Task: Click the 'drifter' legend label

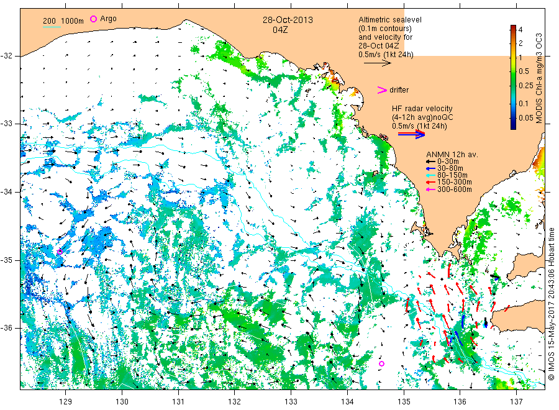Action: coord(399,90)
